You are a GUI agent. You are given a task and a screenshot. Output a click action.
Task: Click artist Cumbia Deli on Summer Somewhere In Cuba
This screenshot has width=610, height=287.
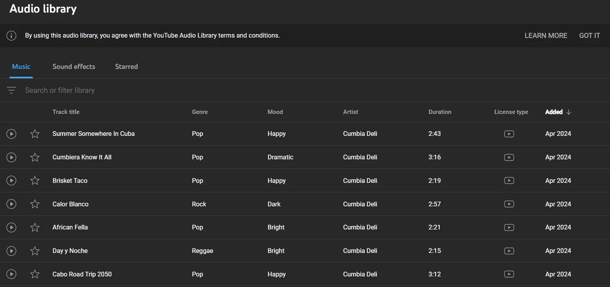pos(360,134)
